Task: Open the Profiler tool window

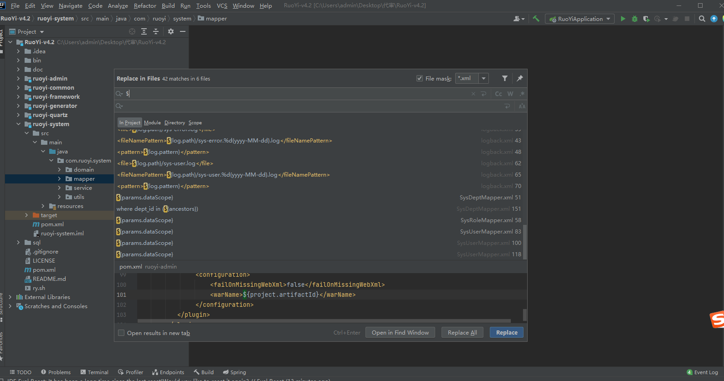Action: coord(130,372)
